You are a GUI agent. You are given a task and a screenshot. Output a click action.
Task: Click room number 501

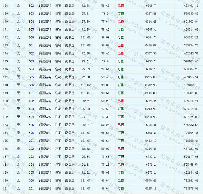31,45
